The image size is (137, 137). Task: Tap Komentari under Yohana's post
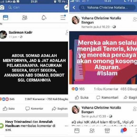[x=107, y=97]
